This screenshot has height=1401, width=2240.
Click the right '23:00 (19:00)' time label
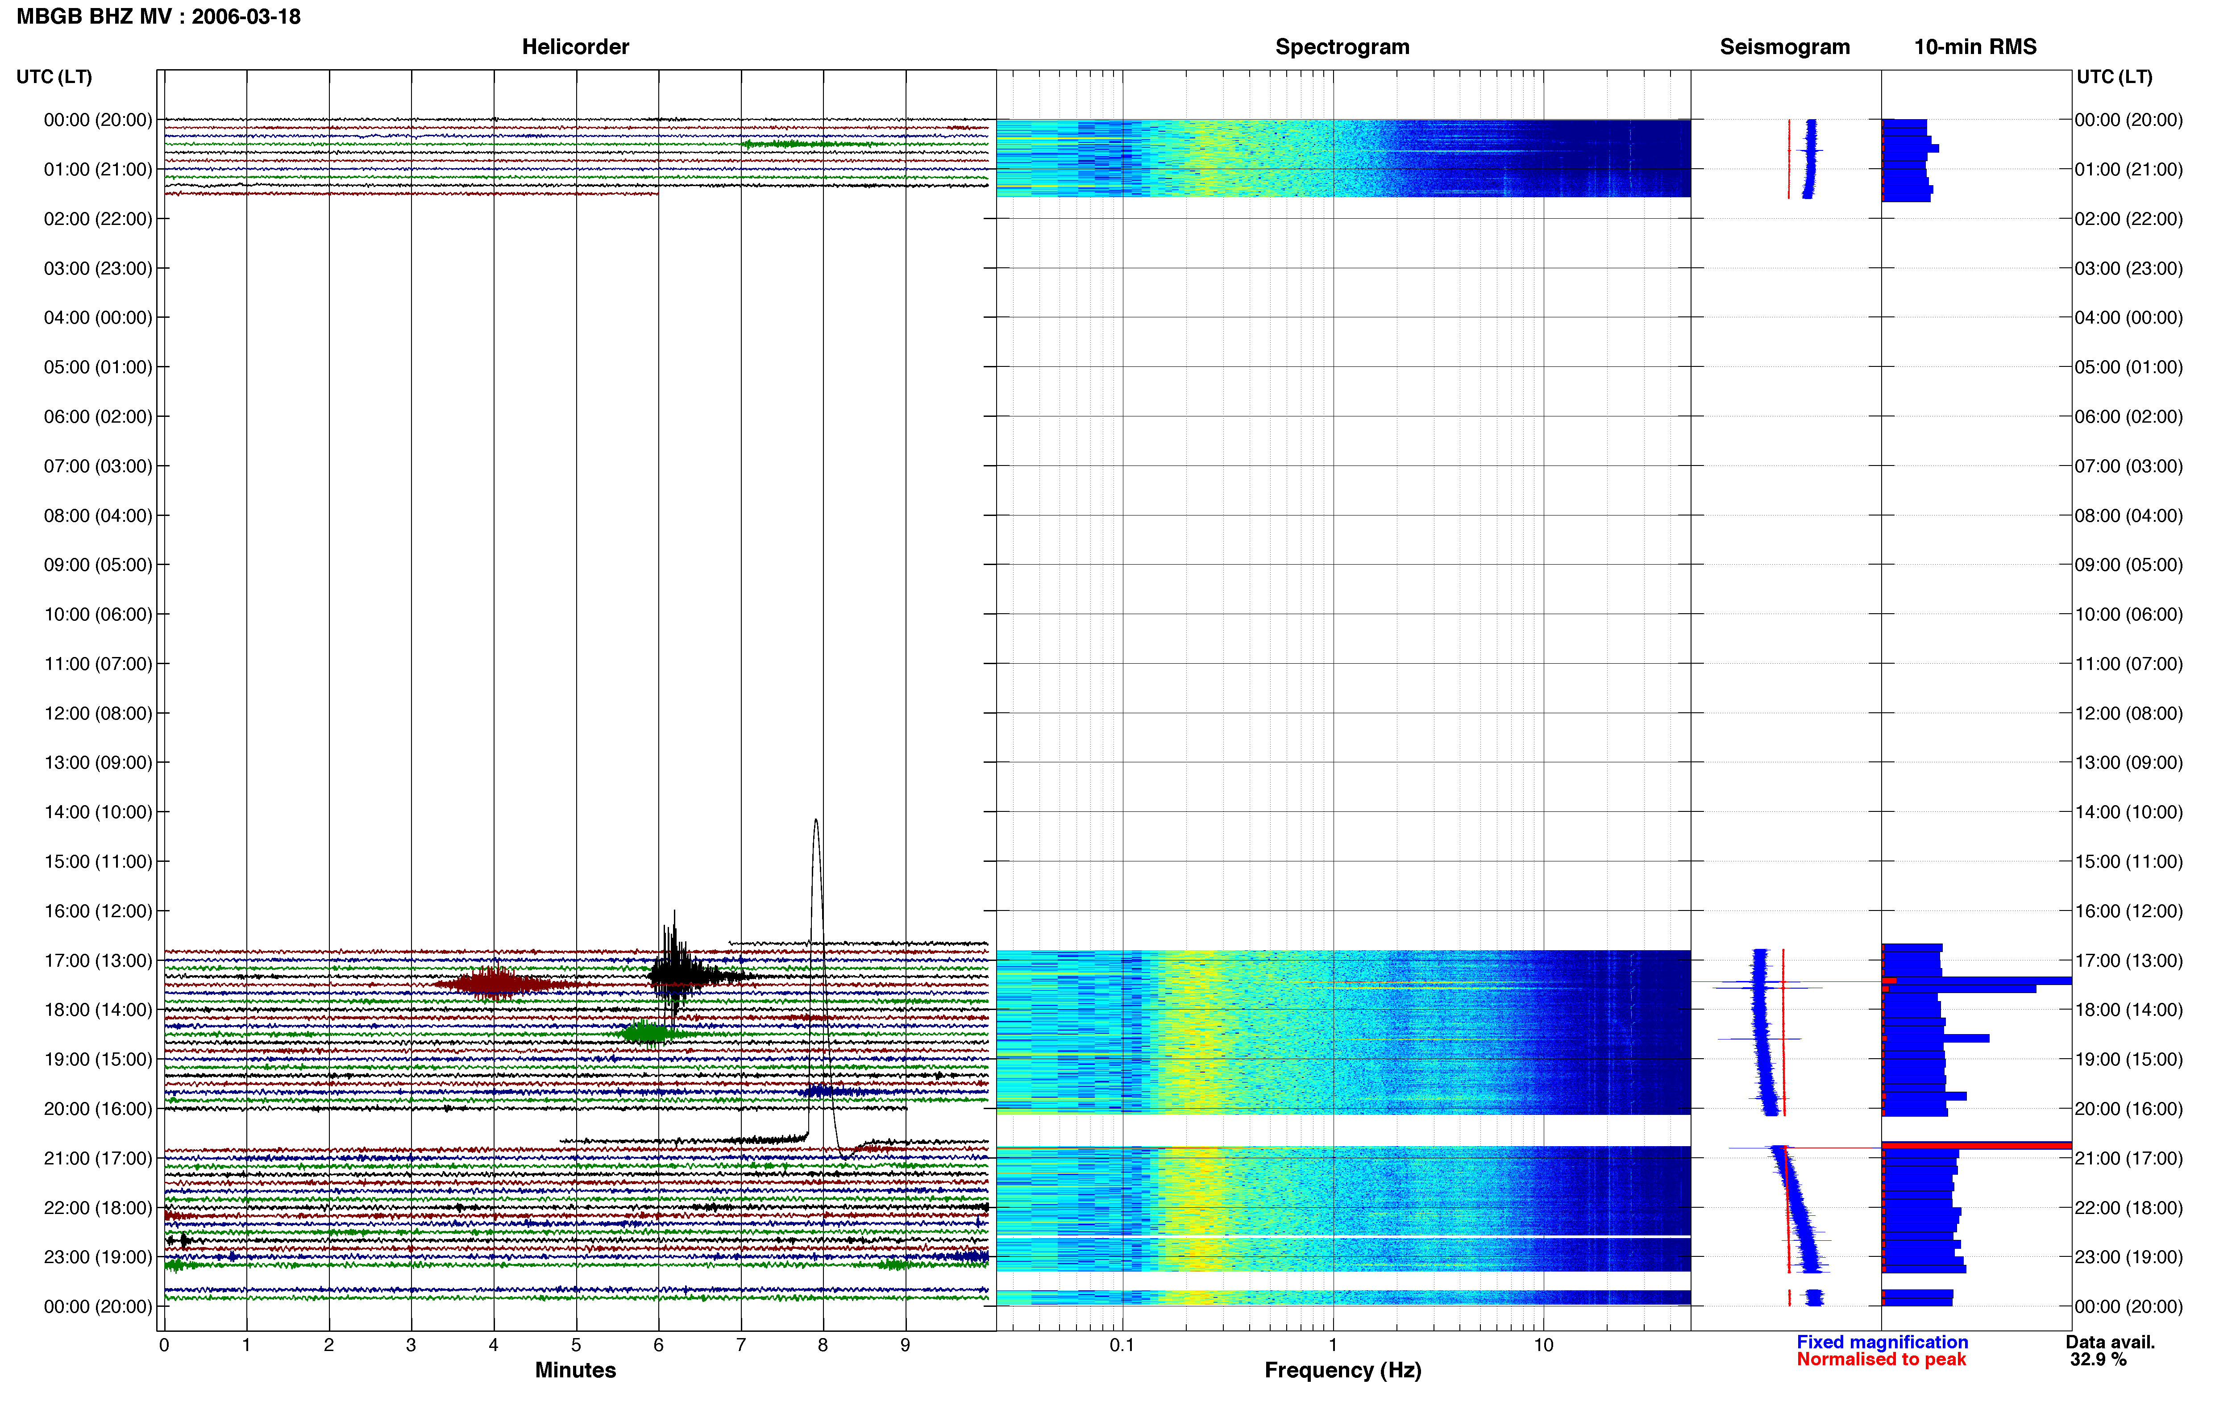2129,1257
